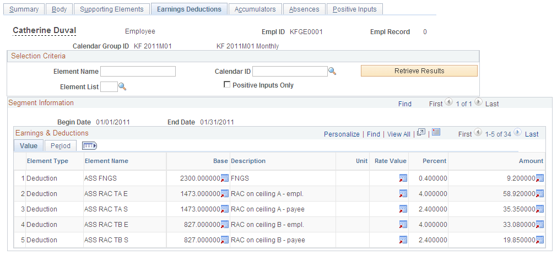Image resolution: width=557 pixels, height=255 pixels.
Task: Open Amount drill-down icon for 58.920000
Action: pyautogui.click(x=540, y=193)
